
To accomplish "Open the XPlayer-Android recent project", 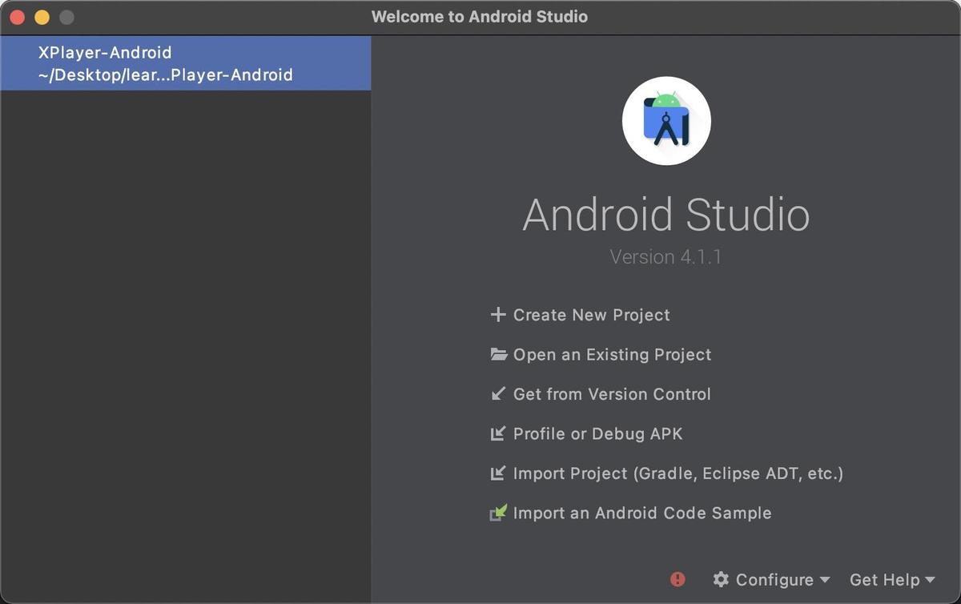I will [x=185, y=64].
